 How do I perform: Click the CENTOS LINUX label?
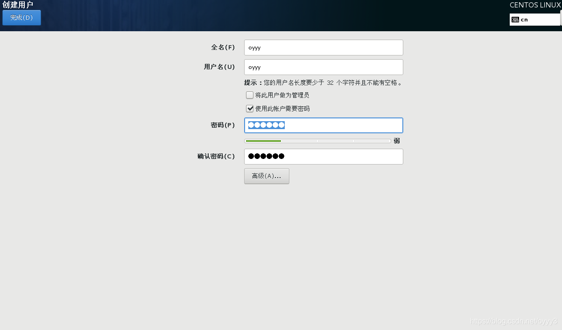coord(535,5)
